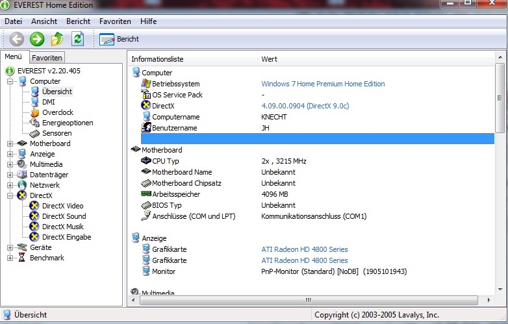Open the Bericht report toolbar button

point(120,39)
